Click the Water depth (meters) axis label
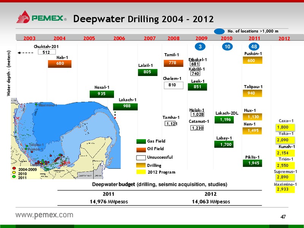Image resolution: width=304 pixels, height=228 pixels. (x=8, y=73)
